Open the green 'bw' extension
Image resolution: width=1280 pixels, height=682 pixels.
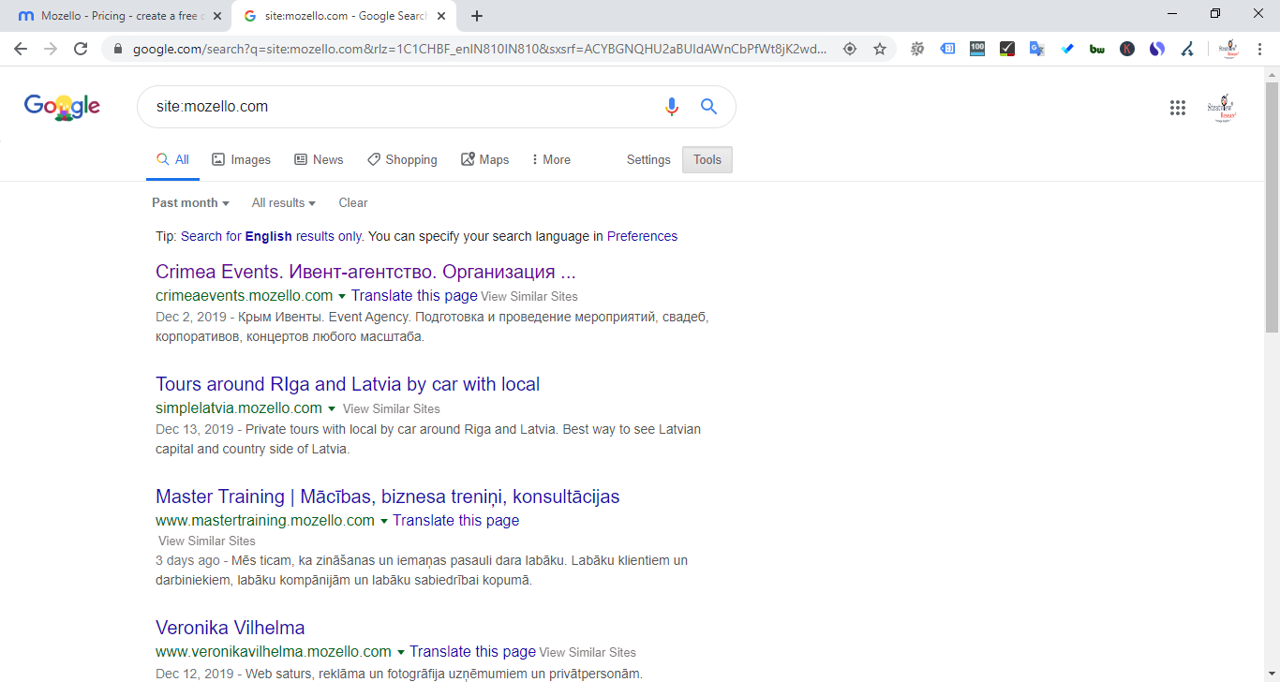1097,49
